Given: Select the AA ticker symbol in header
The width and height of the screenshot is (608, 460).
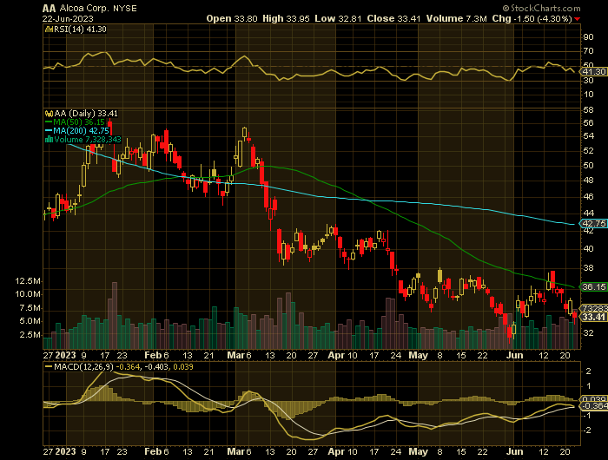Looking at the screenshot, I should click(x=49, y=8).
